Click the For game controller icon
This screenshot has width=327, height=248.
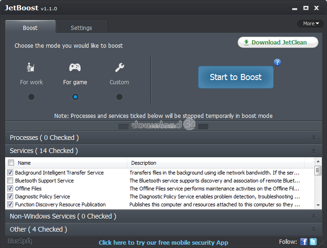tap(75, 68)
